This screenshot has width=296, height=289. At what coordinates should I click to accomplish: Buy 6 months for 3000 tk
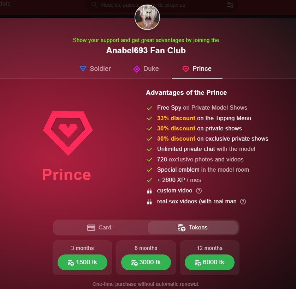click(146, 262)
